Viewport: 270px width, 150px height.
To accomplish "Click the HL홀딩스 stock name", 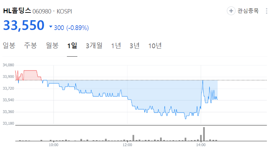I will tap(17, 11).
